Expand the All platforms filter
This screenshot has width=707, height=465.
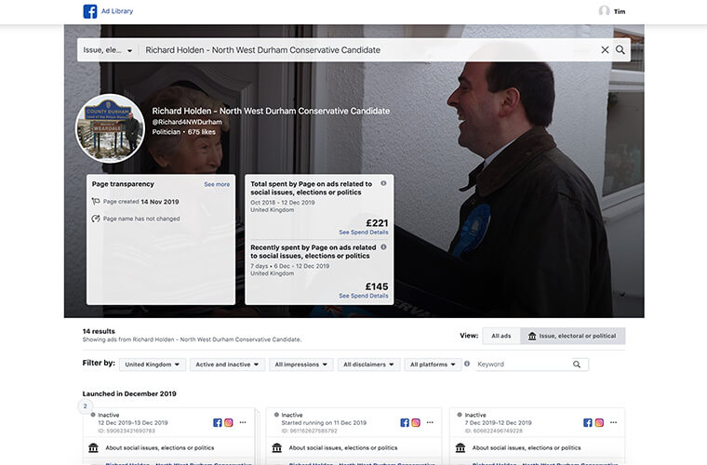(433, 365)
